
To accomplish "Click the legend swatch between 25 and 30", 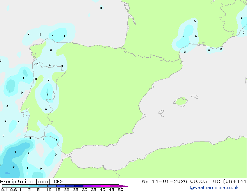I will [x=79, y=186].
